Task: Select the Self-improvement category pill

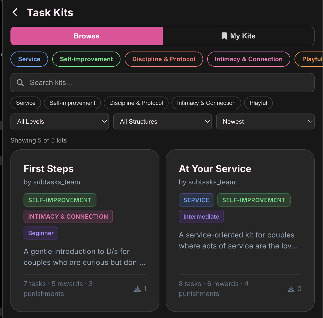Action: tap(86, 59)
